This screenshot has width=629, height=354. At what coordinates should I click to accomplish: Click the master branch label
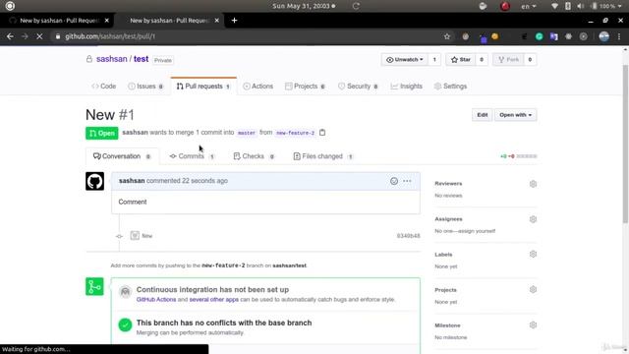(247, 133)
